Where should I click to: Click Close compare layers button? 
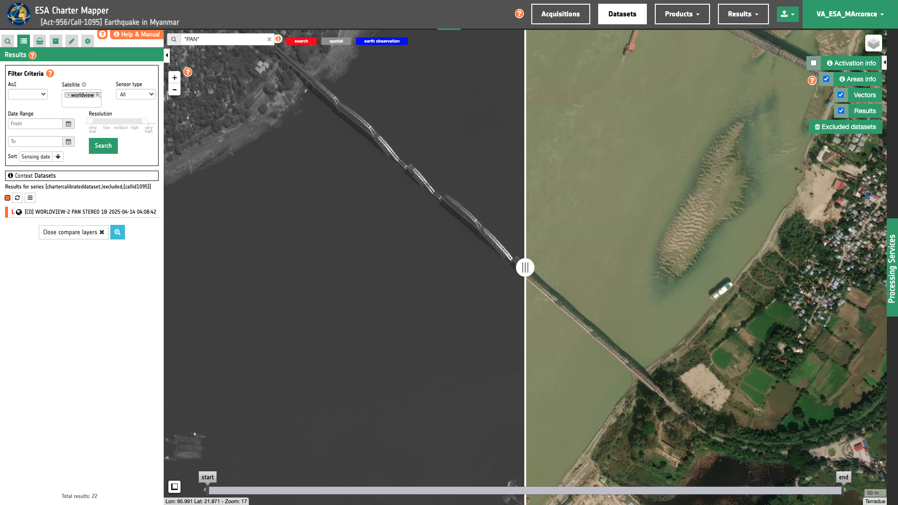coord(73,232)
